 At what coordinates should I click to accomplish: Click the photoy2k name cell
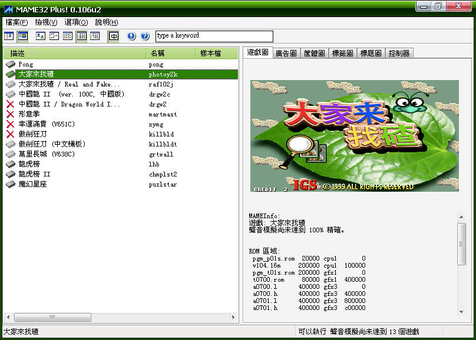click(163, 74)
